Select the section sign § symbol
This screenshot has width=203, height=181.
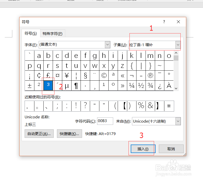[85, 75]
